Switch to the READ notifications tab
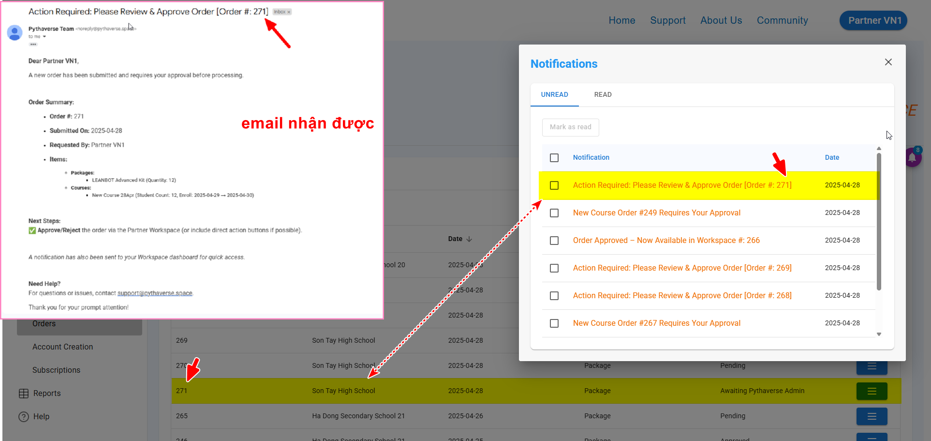This screenshot has width=931, height=441. click(603, 94)
